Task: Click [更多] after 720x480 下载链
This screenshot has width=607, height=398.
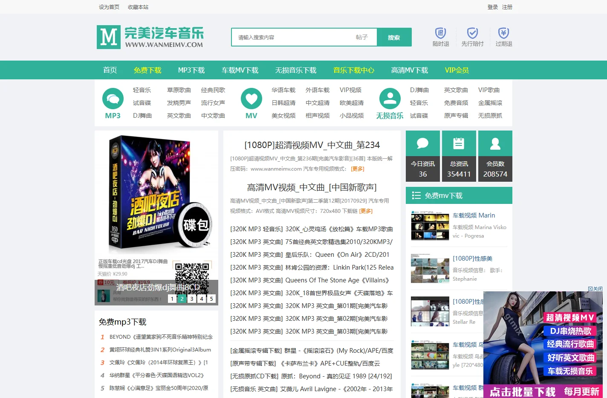Action: point(366,211)
